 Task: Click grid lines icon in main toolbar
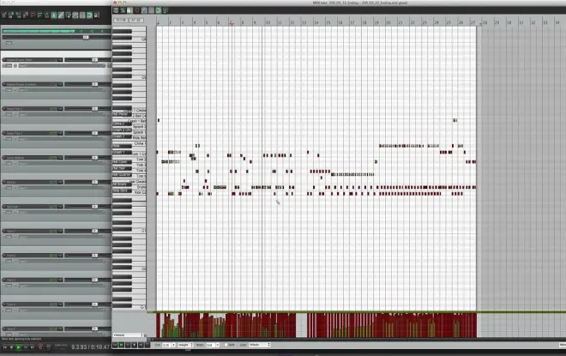click(x=82, y=15)
